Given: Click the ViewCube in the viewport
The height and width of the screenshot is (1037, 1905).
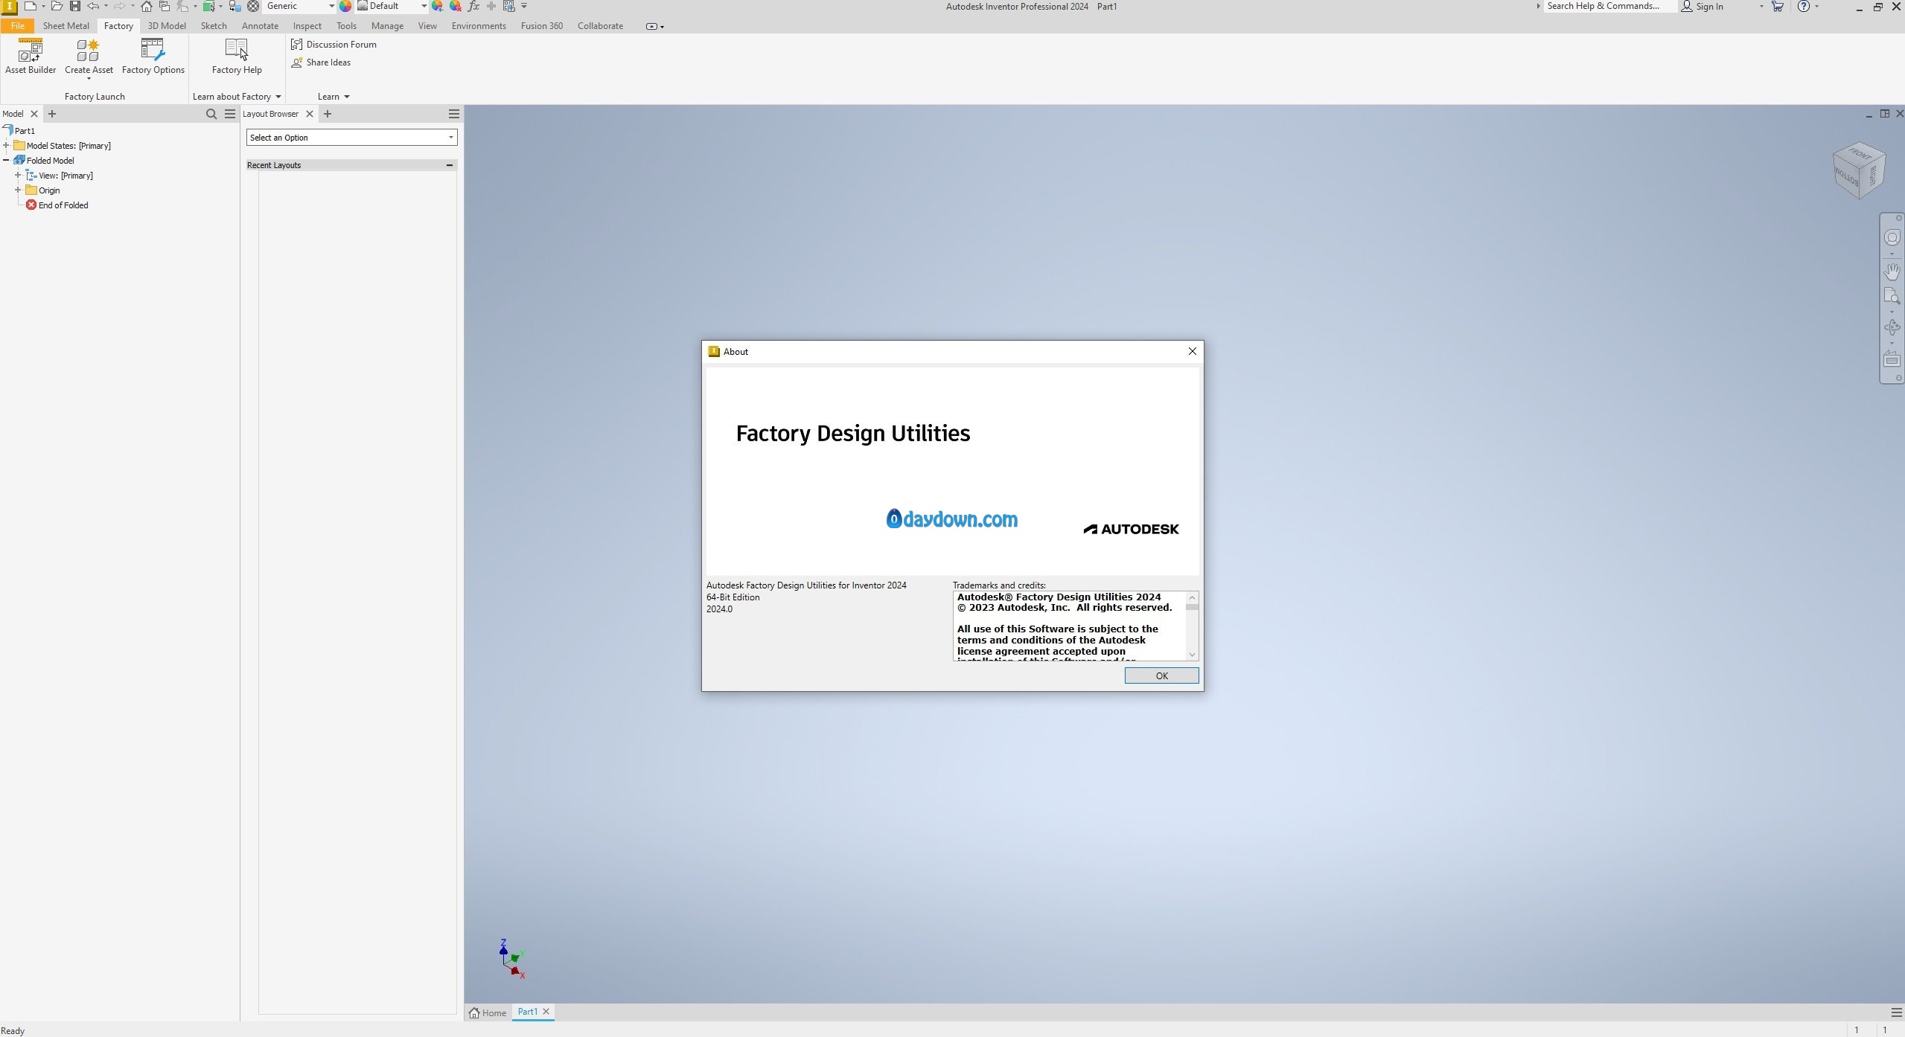Looking at the screenshot, I should coord(1859,170).
